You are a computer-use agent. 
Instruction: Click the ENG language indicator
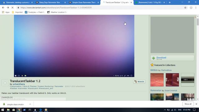pyautogui.click(x=180, y=110)
